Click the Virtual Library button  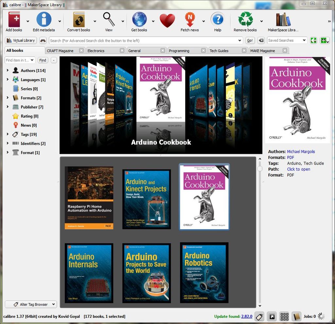(21, 40)
